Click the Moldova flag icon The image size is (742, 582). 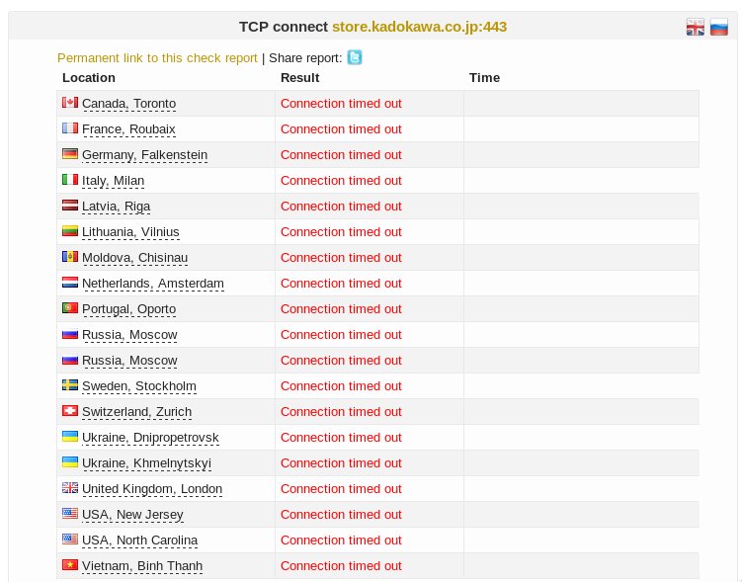(70, 257)
